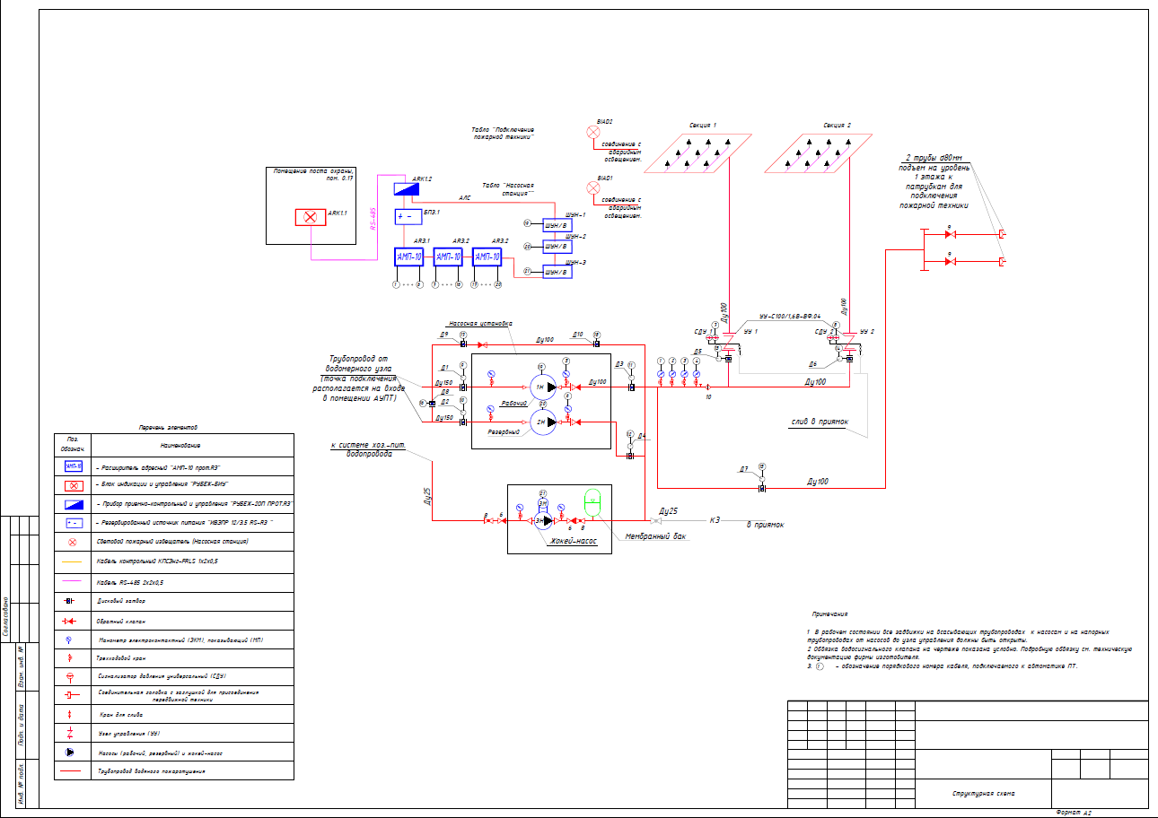Click the 'Дисковый затвор' legend row text
The width and height of the screenshot is (1158, 818).
point(119,601)
